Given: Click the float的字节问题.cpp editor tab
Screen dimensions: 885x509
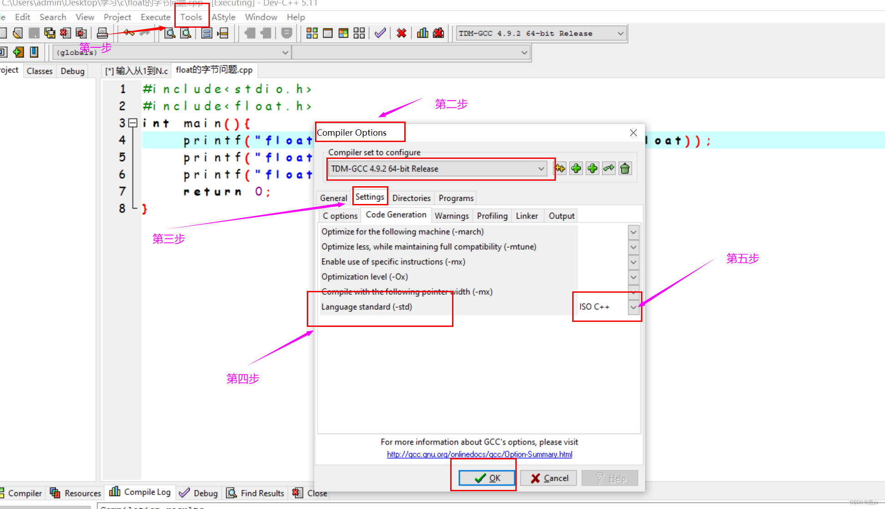Looking at the screenshot, I should point(214,70).
